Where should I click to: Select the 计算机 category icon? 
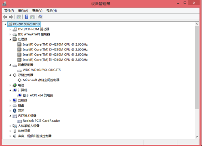pos(15,90)
